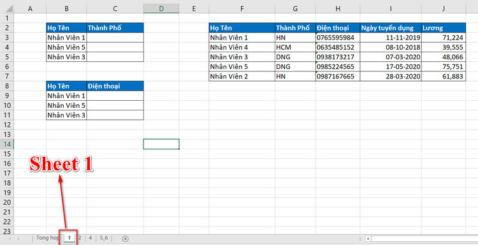The image size is (478, 245).
Task: Select column J header
Action: point(444,9)
